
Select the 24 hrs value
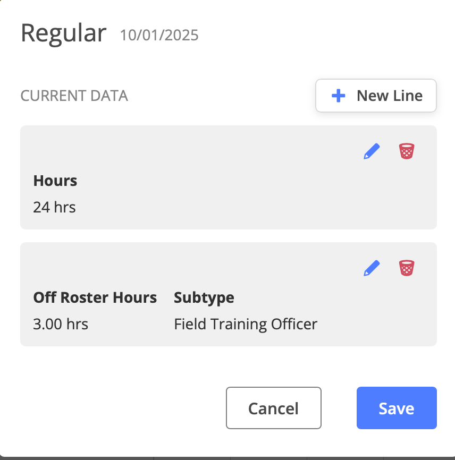[54, 207]
